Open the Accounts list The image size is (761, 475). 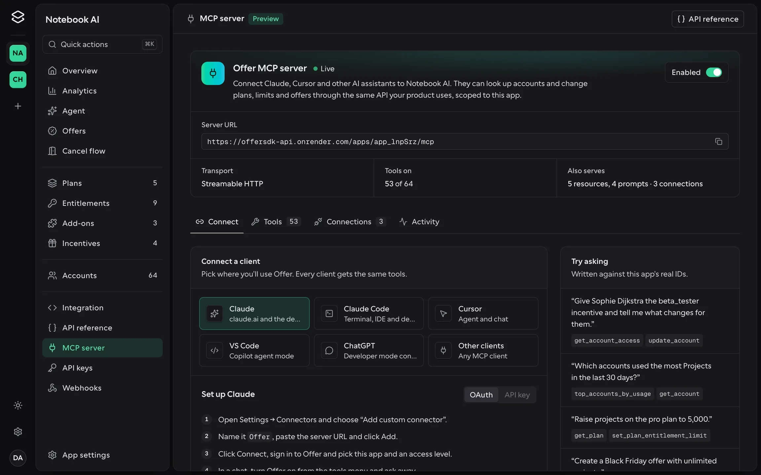click(102, 275)
